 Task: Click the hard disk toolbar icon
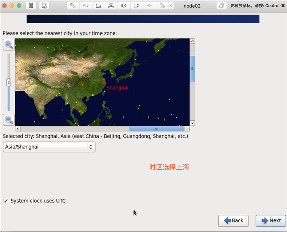click(98, 6)
